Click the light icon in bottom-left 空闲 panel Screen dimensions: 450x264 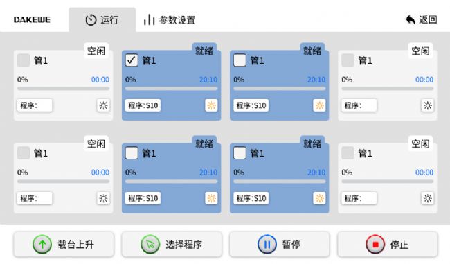(103, 198)
